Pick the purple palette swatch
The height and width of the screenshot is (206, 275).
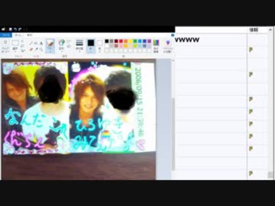point(149,41)
